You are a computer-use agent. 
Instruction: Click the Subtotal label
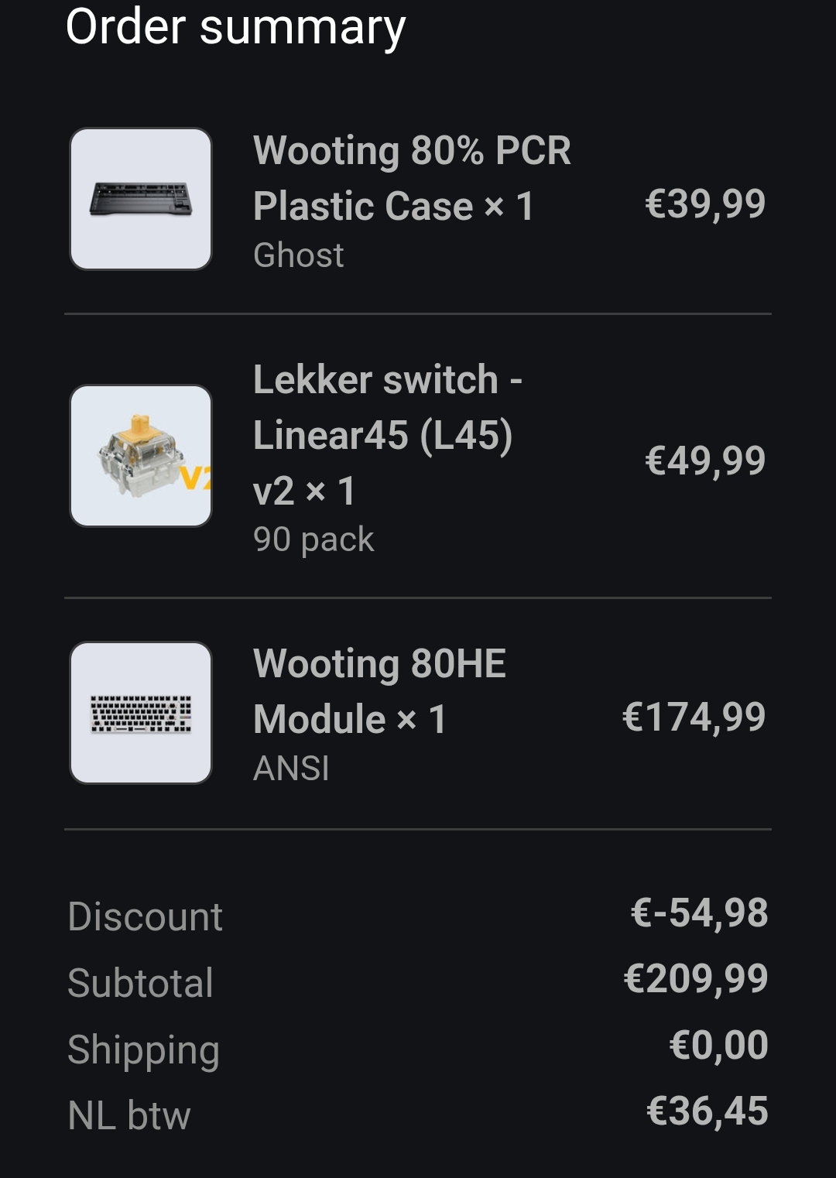tap(140, 983)
